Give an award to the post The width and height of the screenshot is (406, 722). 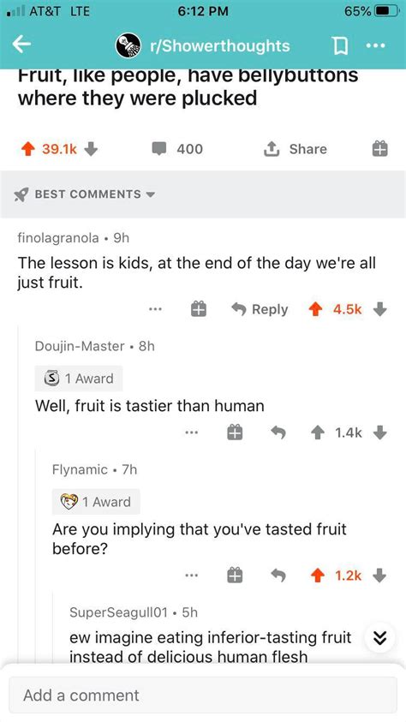point(380,149)
